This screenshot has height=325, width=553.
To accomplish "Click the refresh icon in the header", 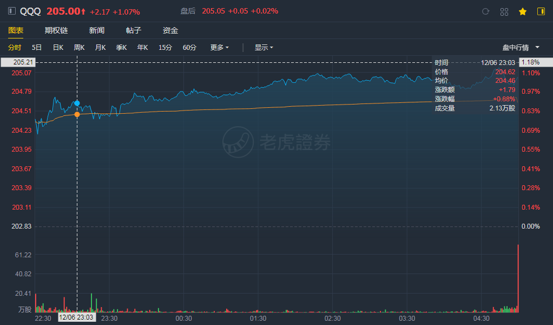I will pyautogui.click(x=485, y=11).
